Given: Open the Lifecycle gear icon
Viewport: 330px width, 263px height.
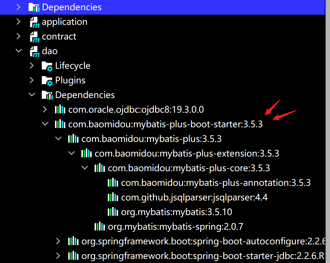Looking at the screenshot, I should click(47, 65).
